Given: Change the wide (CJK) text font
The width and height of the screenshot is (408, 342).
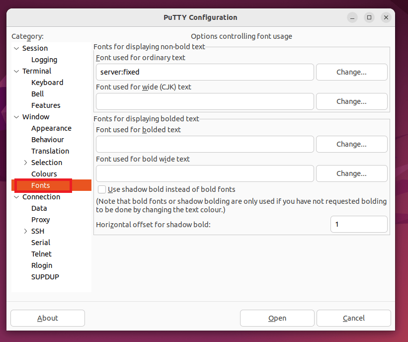Looking at the screenshot, I should tap(351, 101).
